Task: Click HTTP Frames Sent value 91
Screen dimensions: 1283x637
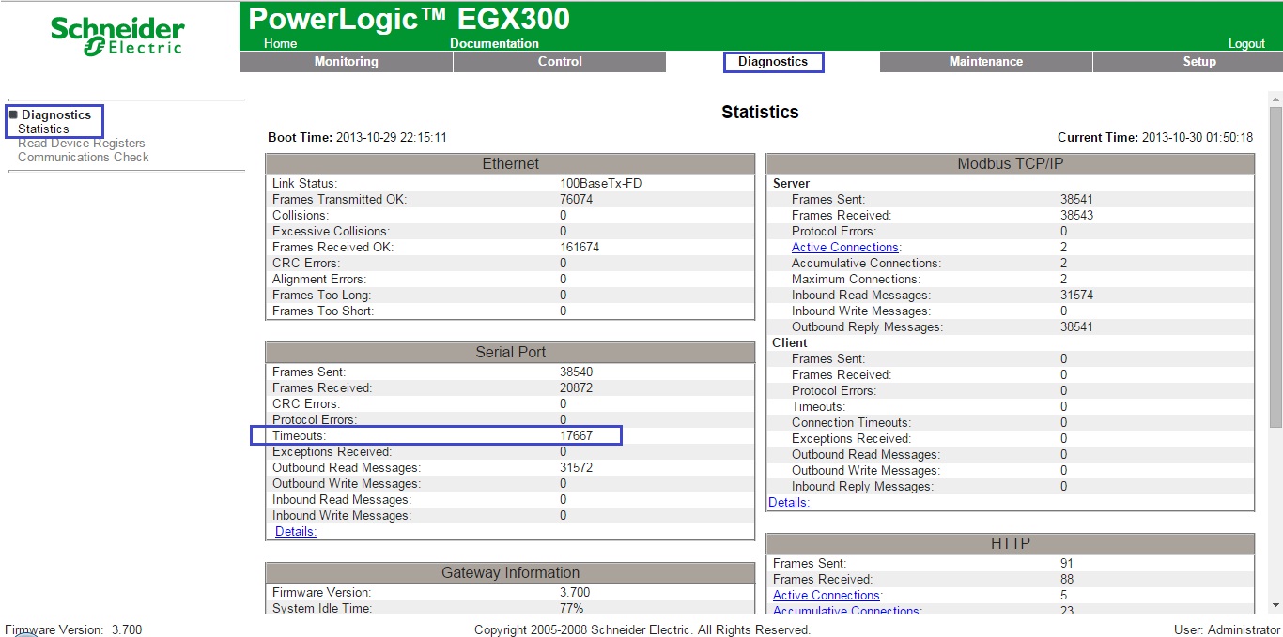Action: 1067,564
